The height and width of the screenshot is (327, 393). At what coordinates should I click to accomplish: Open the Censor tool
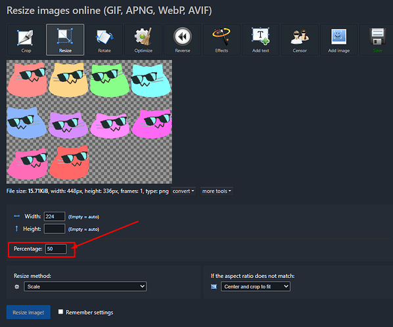click(x=300, y=39)
